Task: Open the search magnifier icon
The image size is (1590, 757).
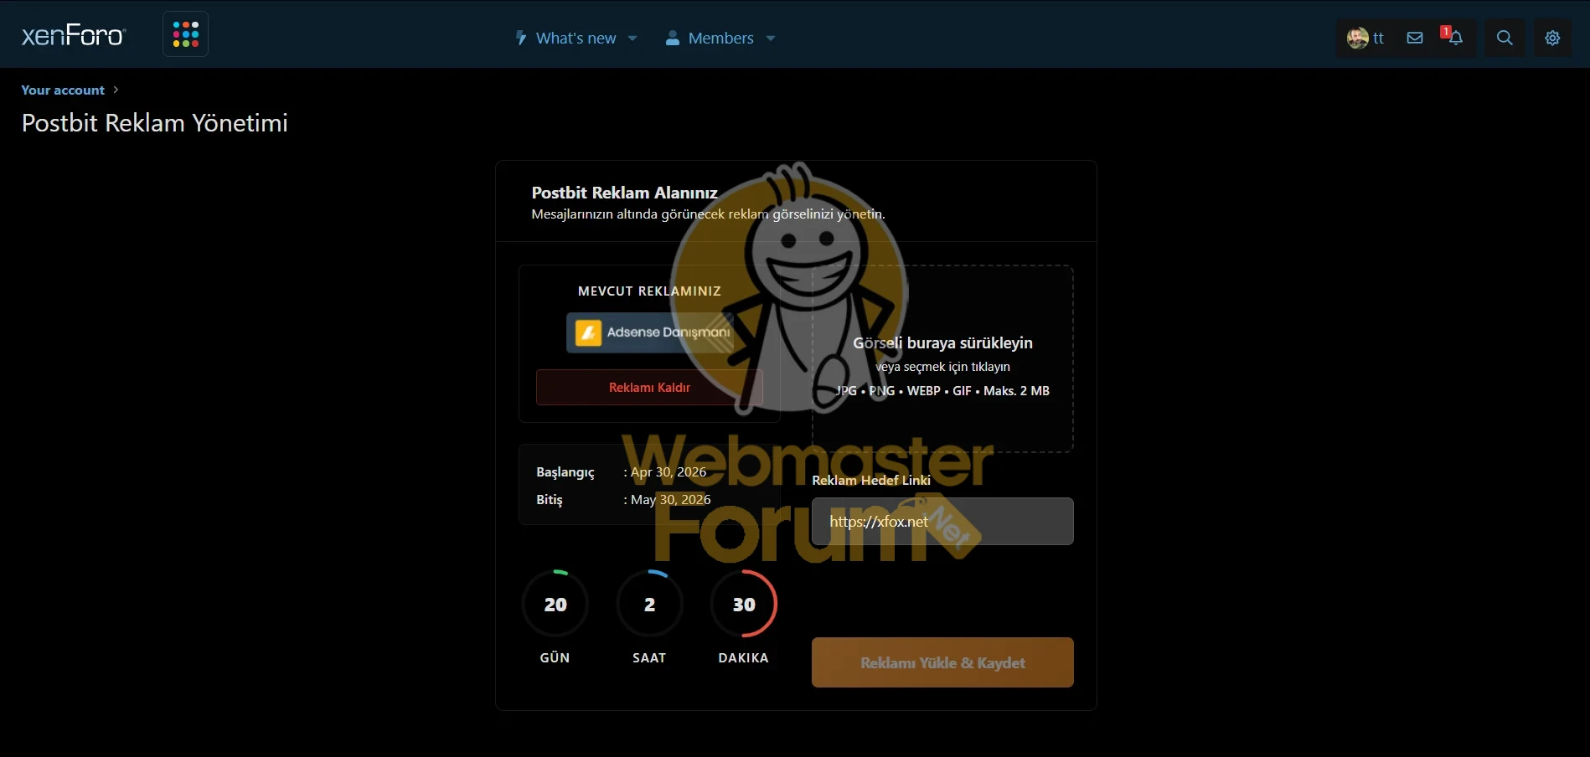Action: point(1505,38)
